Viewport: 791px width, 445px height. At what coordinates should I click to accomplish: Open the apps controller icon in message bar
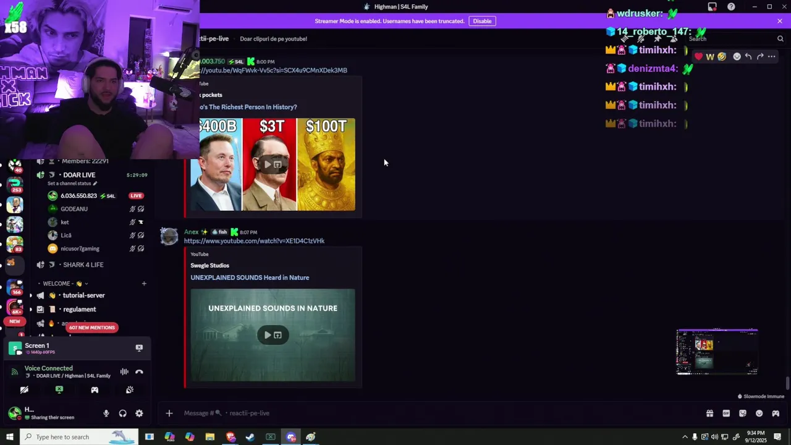(x=776, y=413)
